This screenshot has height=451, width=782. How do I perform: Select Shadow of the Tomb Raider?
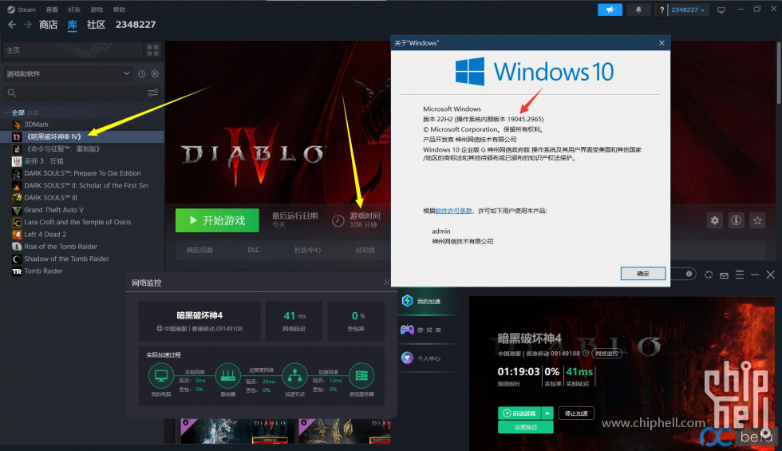82,259
